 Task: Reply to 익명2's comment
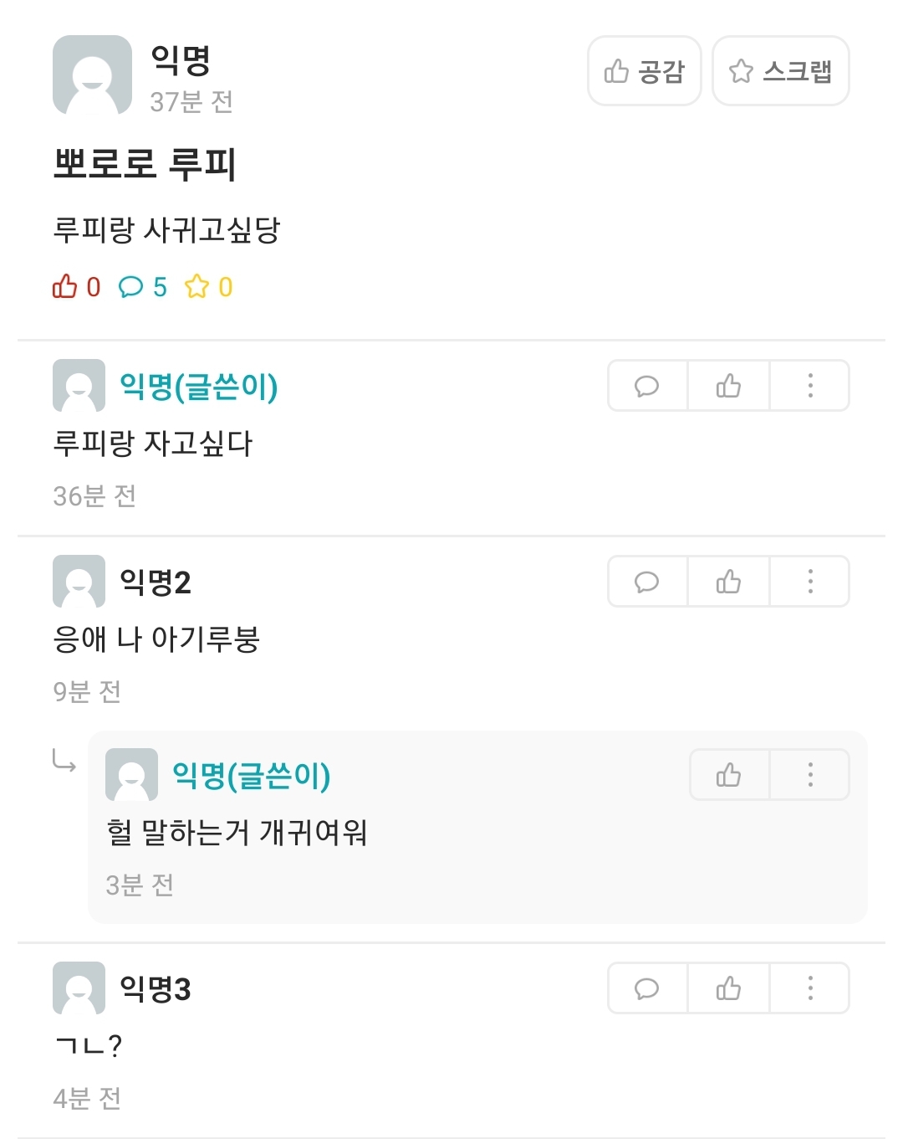pyautogui.click(x=647, y=582)
